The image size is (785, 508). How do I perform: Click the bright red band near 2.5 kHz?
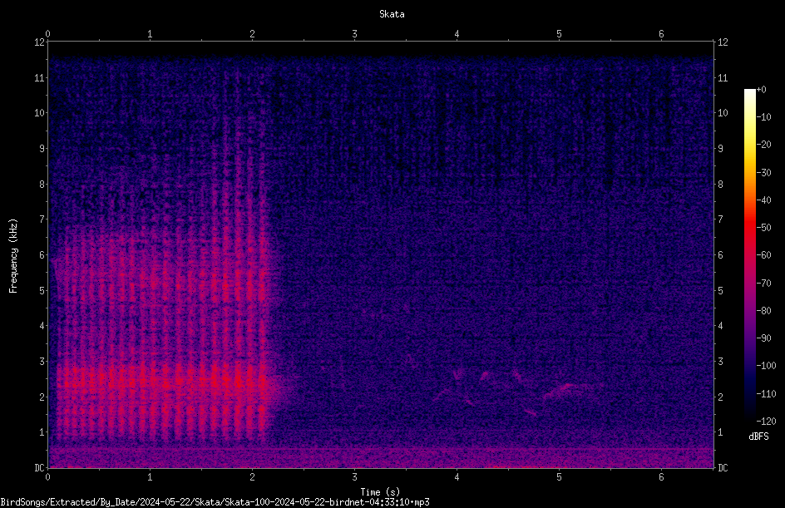(160, 380)
